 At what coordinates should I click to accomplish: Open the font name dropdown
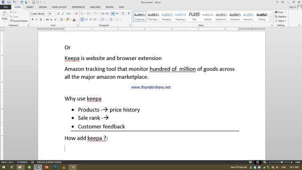pos(47,14)
